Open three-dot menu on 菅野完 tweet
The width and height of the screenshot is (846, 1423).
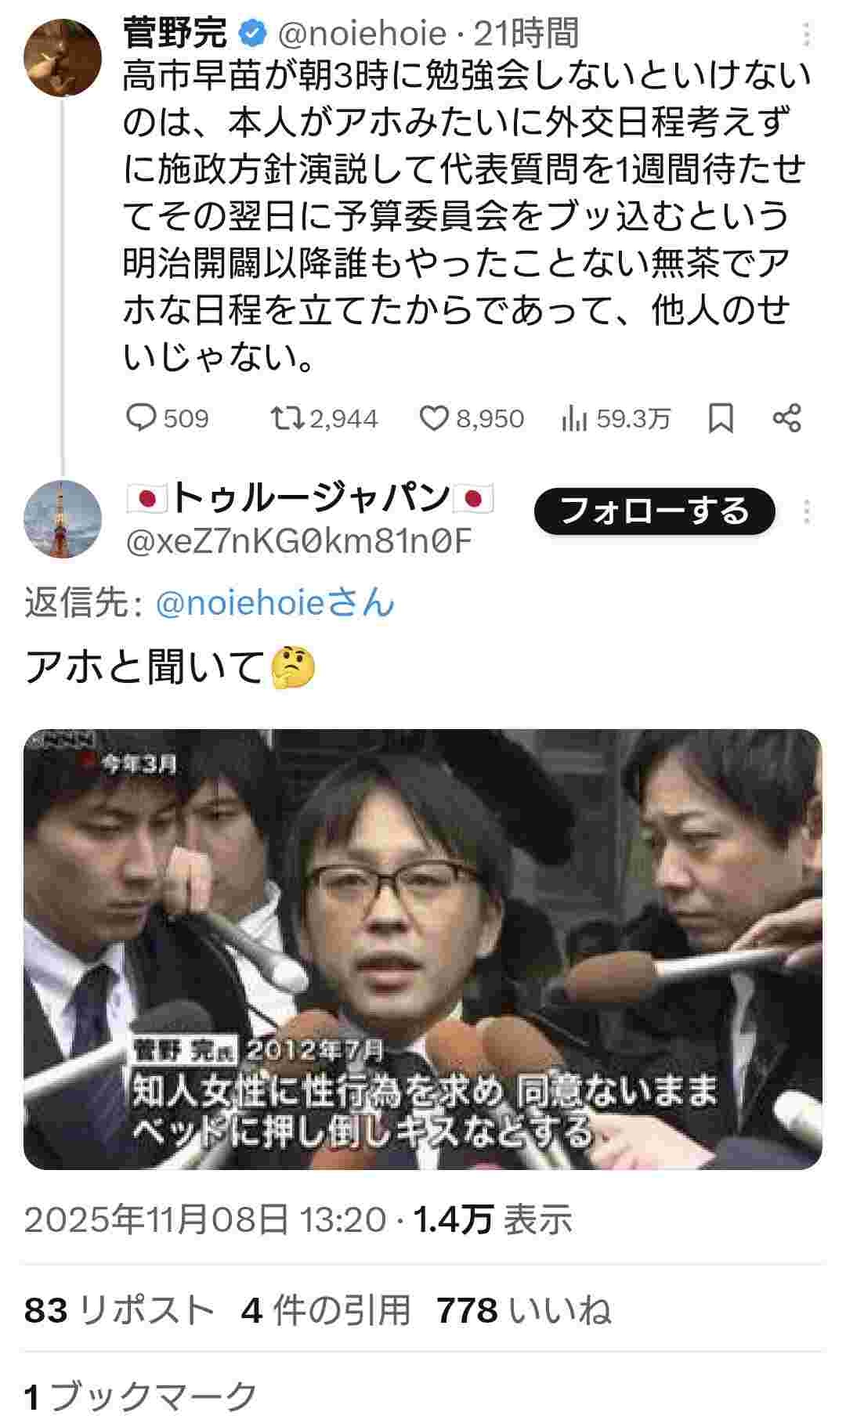point(807,35)
